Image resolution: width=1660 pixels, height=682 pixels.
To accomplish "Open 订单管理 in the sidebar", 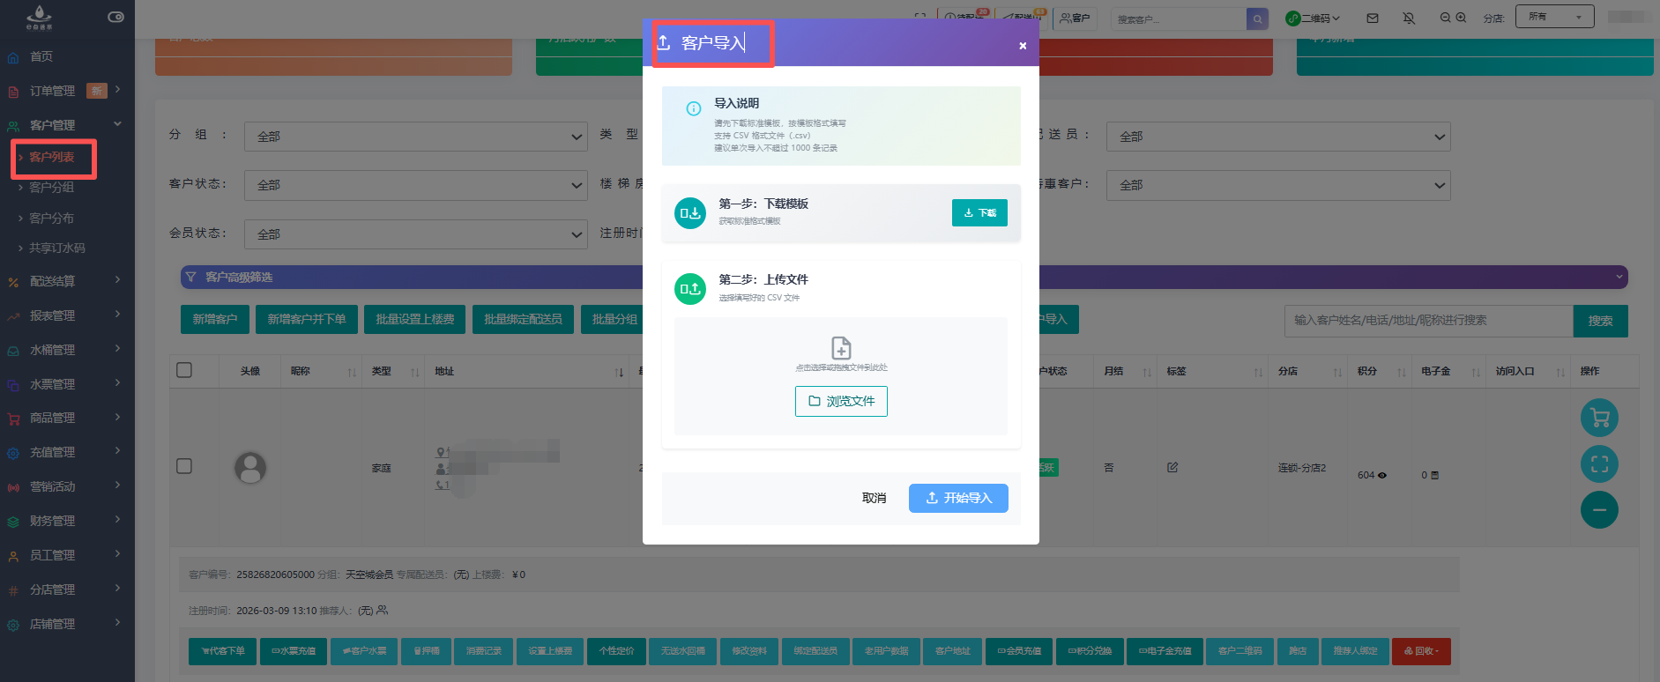I will [x=53, y=91].
